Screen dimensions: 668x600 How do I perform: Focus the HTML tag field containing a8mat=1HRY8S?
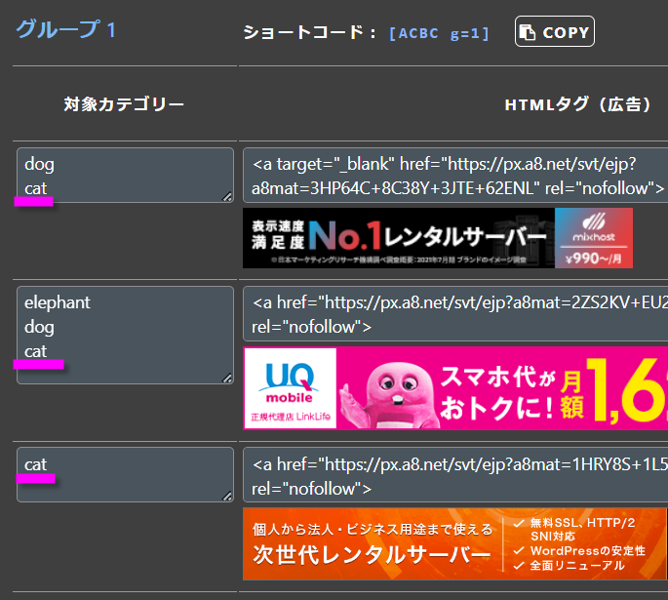point(455,475)
